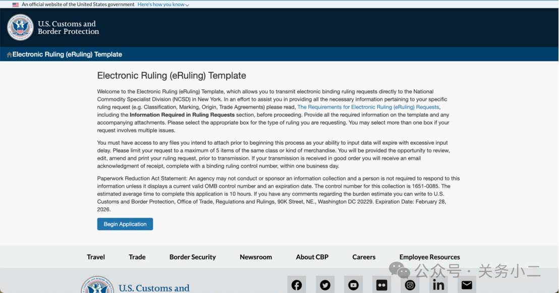Click the bold "Information Required in Ruling Requests" text
The width and height of the screenshot is (559, 293).
click(x=182, y=115)
